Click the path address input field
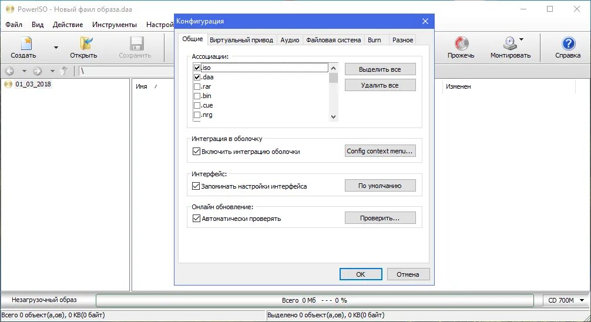The height and width of the screenshot is (322, 591). pos(126,71)
